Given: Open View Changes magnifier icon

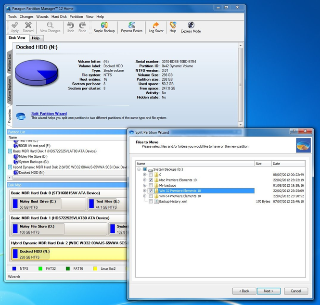Looking at the screenshot, I should 50,25.
